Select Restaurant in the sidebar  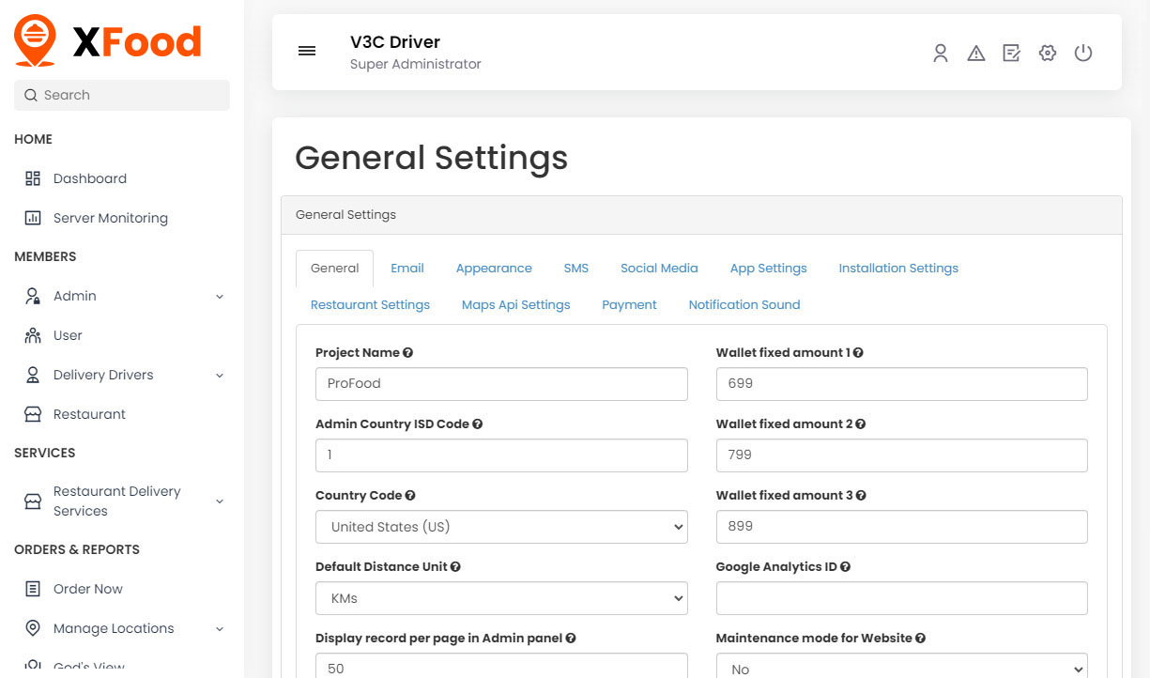[x=90, y=413]
